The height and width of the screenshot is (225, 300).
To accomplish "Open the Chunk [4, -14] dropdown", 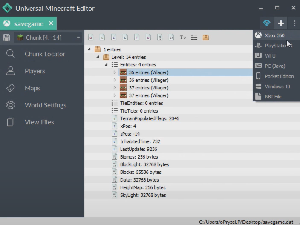I will point(48,37).
